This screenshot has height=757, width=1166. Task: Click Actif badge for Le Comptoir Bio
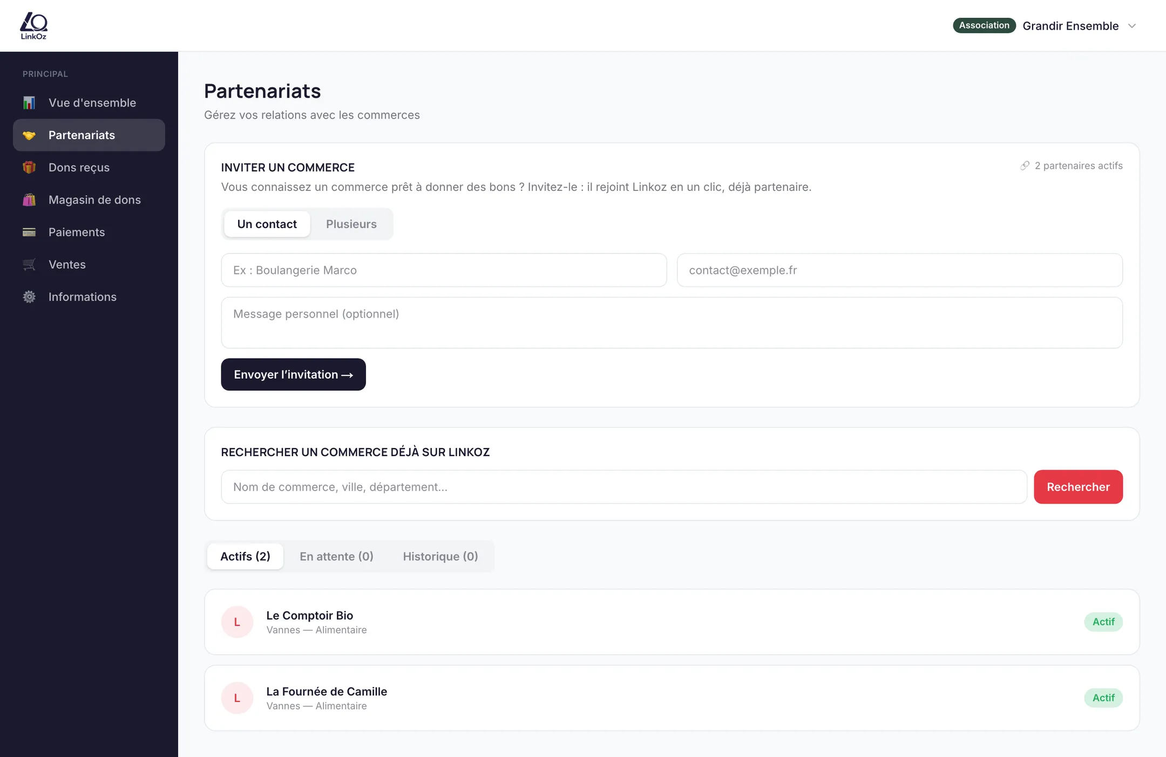[1103, 622]
